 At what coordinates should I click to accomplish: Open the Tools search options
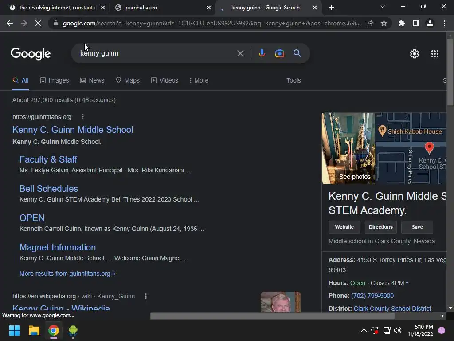[x=294, y=80]
